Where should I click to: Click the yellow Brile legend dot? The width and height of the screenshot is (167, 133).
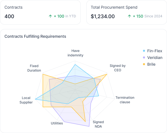[x=144, y=64]
